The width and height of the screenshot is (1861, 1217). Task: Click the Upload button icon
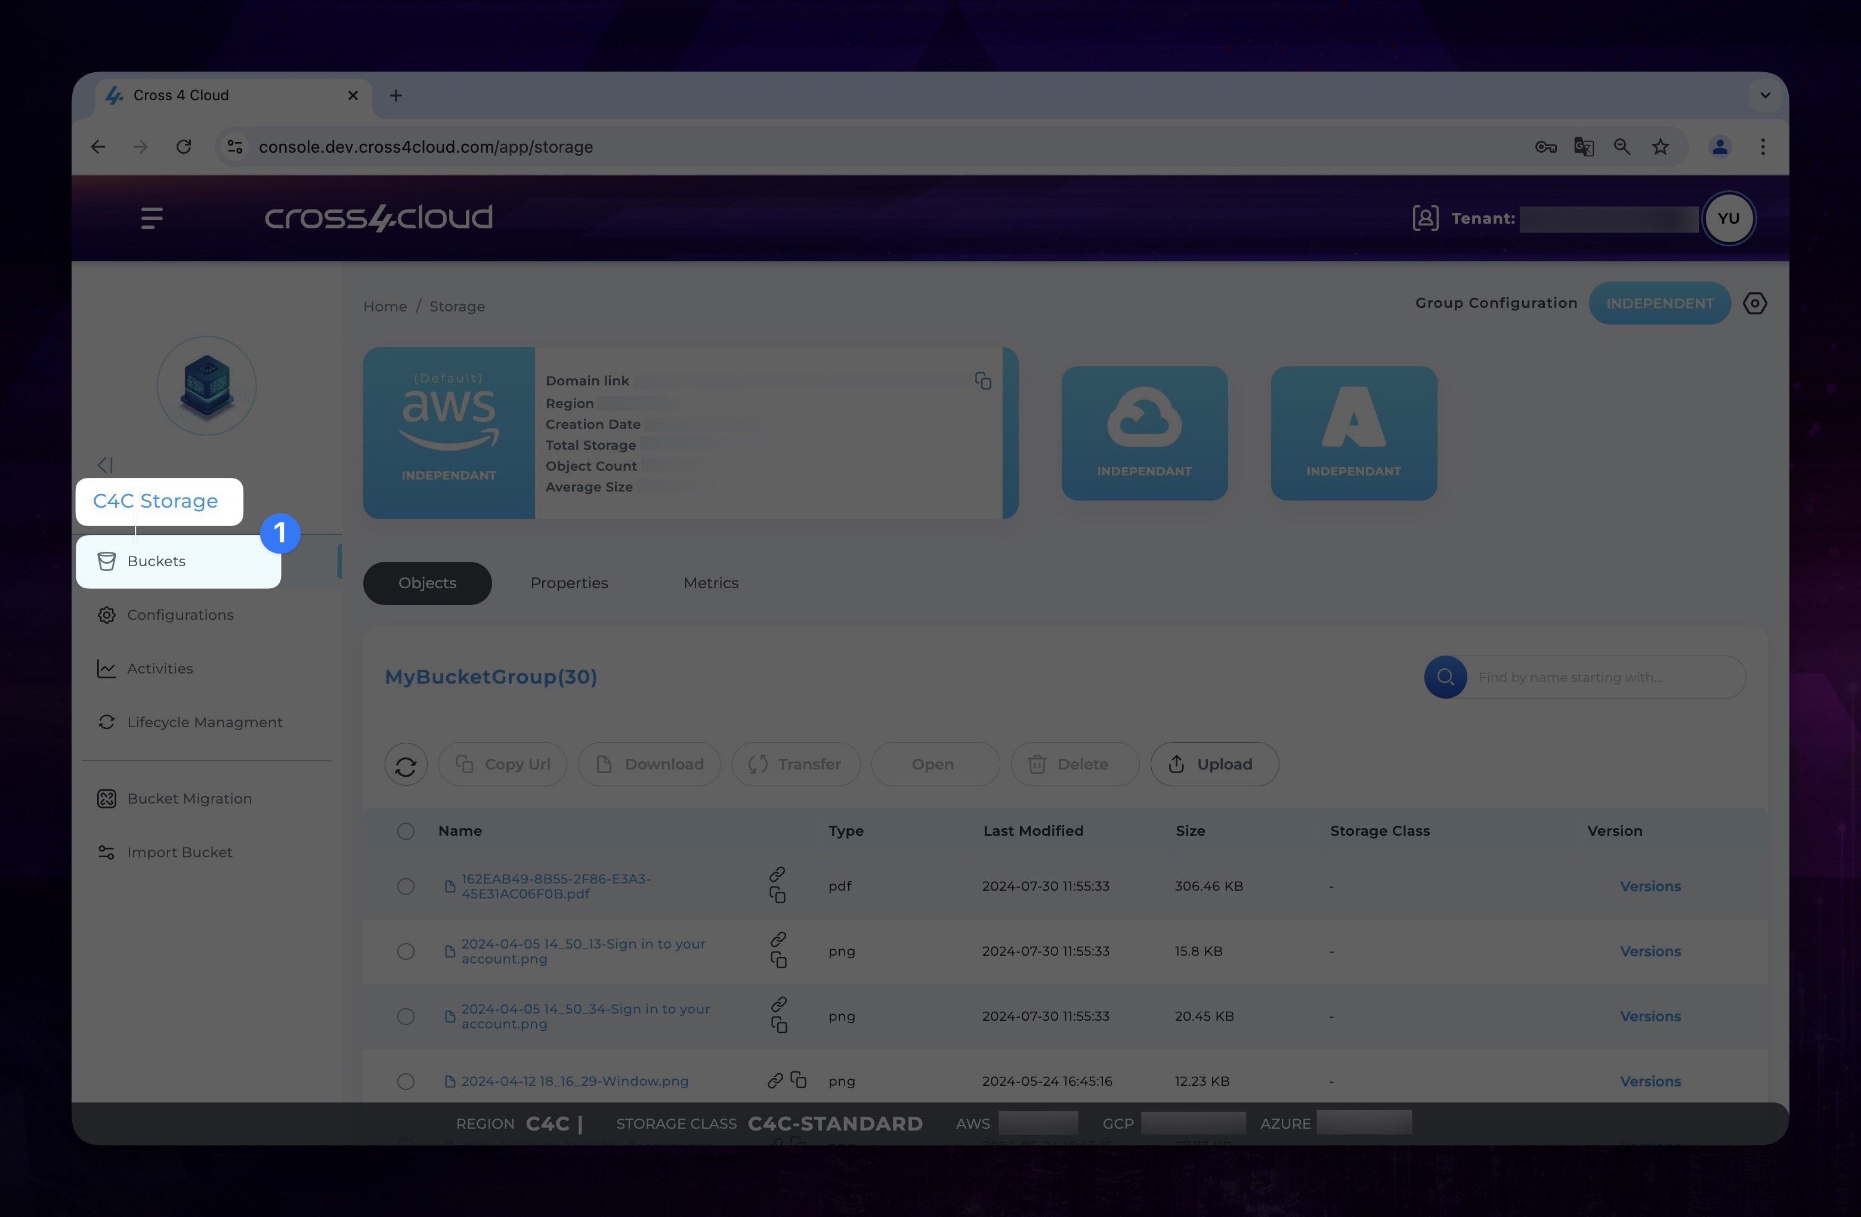1177,764
